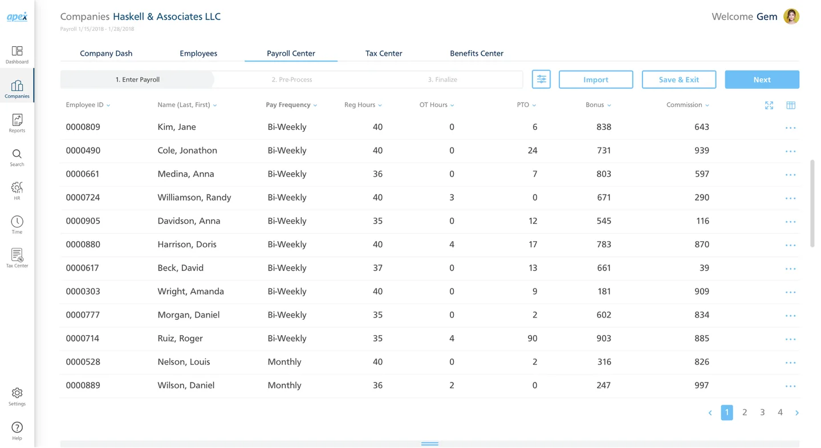The width and height of the screenshot is (821, 448).
Task: Expand the Employee ID column dropdown
Action: [x=108, y=105]
